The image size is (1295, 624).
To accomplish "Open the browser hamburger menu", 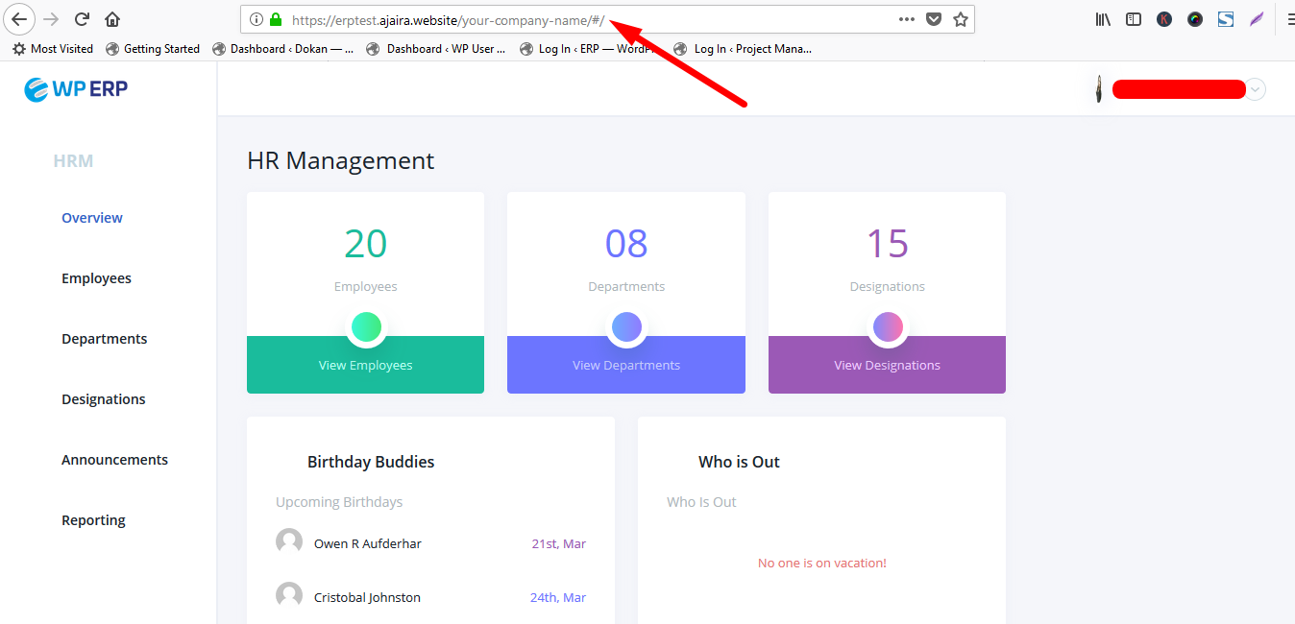I will tap(1289, 19).
